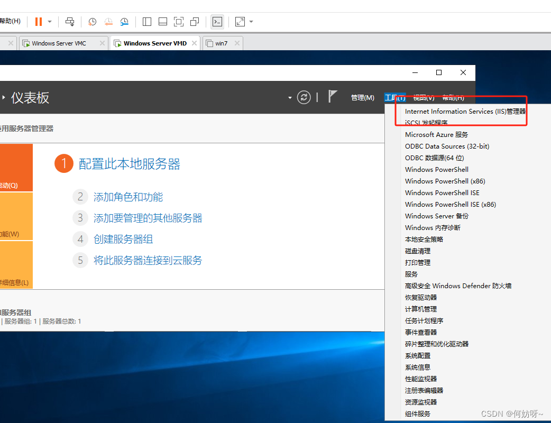551x423 pixels.
Task: Select Windows PowerShell ISE from tools menu
Action: click(x=442, y=193)
